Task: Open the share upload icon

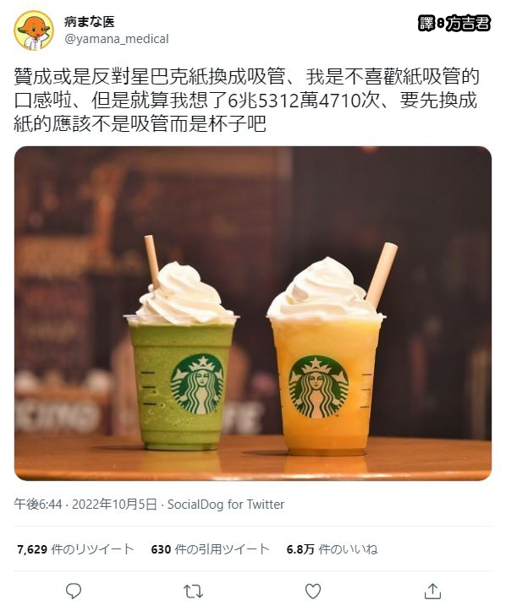Action: click(432, 591)
